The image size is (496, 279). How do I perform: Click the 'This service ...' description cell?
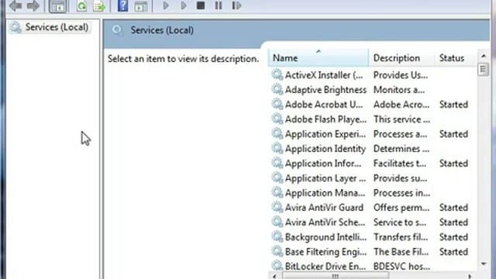tap(401, 119)
